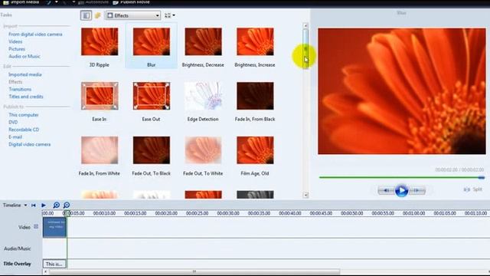Click the effects list vertical scrollbar thumb
490x276 pixels.
click(x=305, y=48)
